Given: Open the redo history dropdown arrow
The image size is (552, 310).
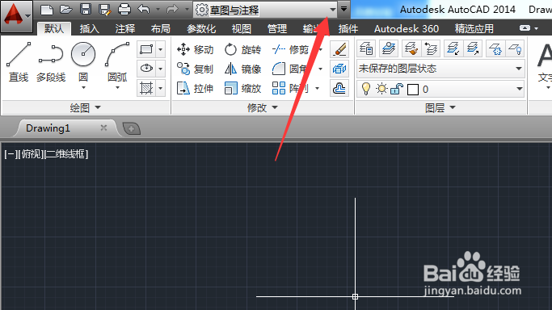Looking at the screenshot, I should coord(187,9).
